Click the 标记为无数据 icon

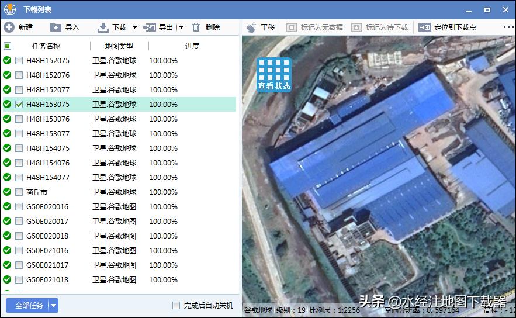[291, 27]
